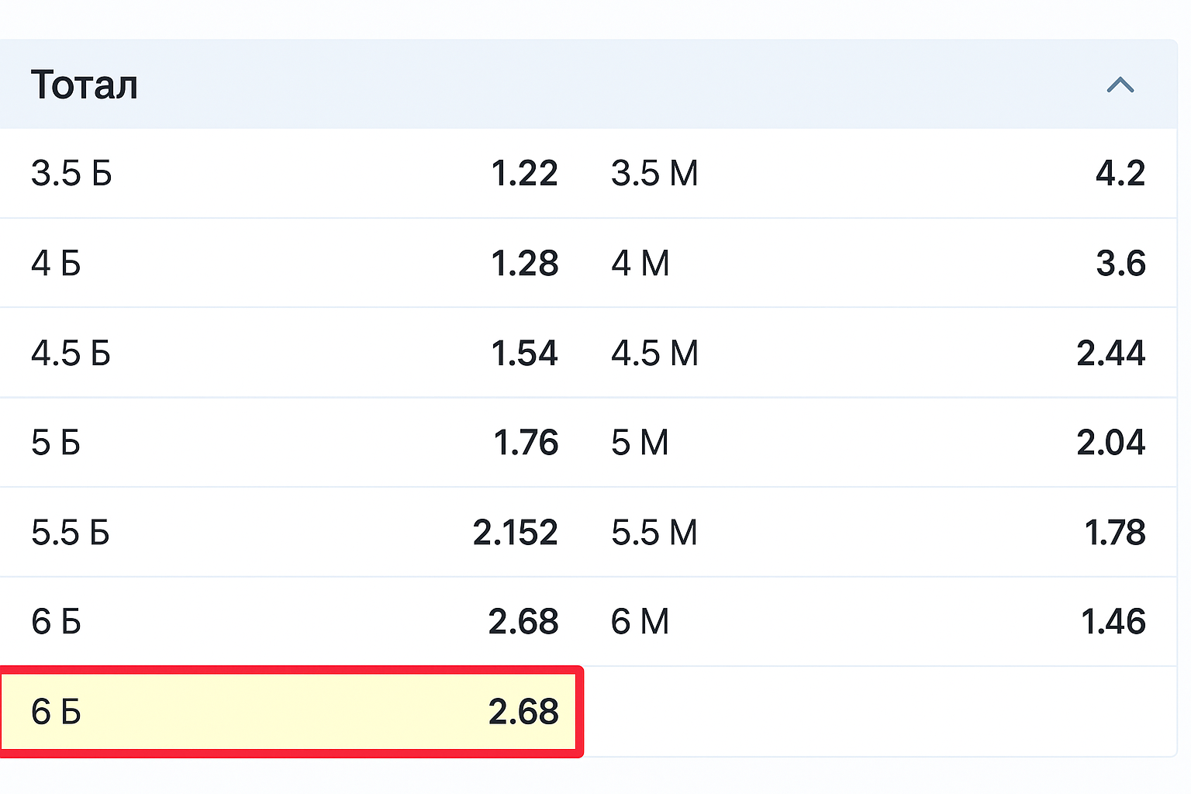Image resolution: width=1191 pixels, height=794 pixels.
Task: Click the Тотал header title
Action: [x=85, y=85]
